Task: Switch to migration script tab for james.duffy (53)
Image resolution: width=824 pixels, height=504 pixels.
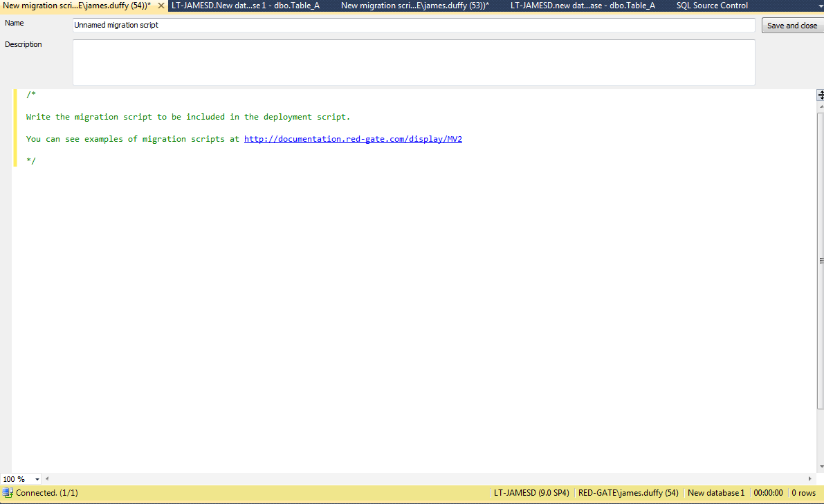Action: (414, 6)
